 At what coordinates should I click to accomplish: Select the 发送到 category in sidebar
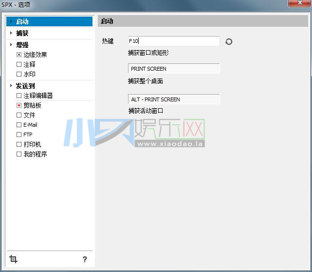[x=25, y=86]
